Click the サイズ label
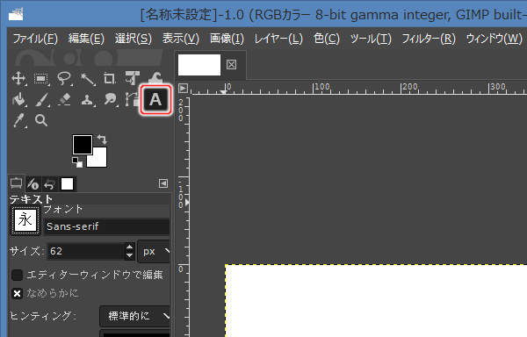 pos(26,251)
